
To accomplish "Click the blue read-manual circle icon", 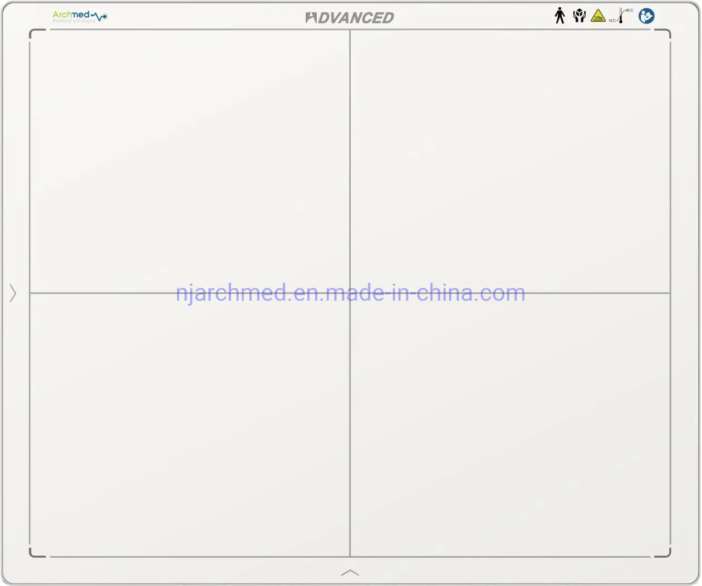I will pos(646,16).
